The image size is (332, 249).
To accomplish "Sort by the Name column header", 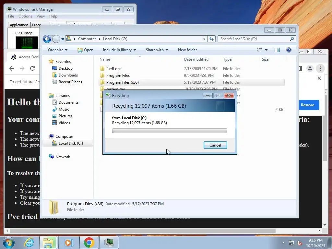I will (x=105, y=59).
